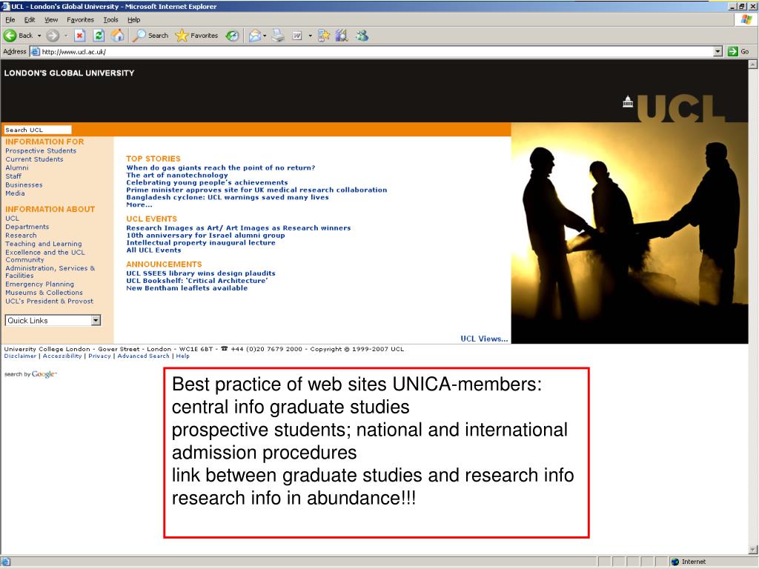This screenshot has width=759, height=569.
Task: Click the Search UCL input box
Action: 38,130
